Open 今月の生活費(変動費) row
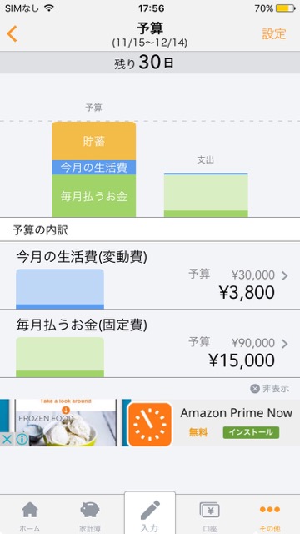The image size is (300, 534). point(150,275)
